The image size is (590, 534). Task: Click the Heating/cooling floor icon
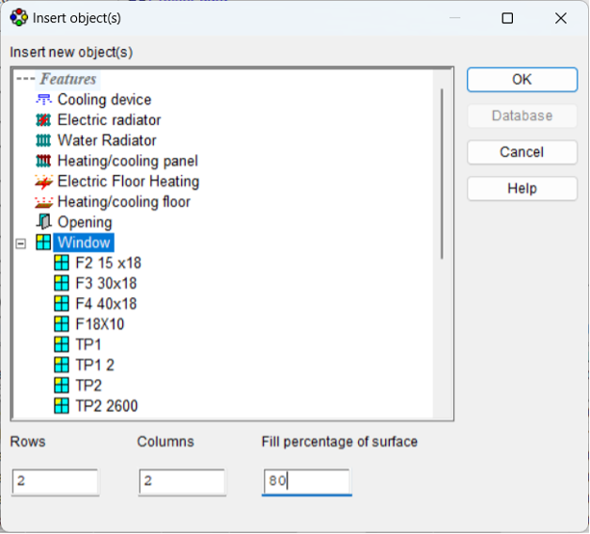pyautogui.click(x=43, y=202)
